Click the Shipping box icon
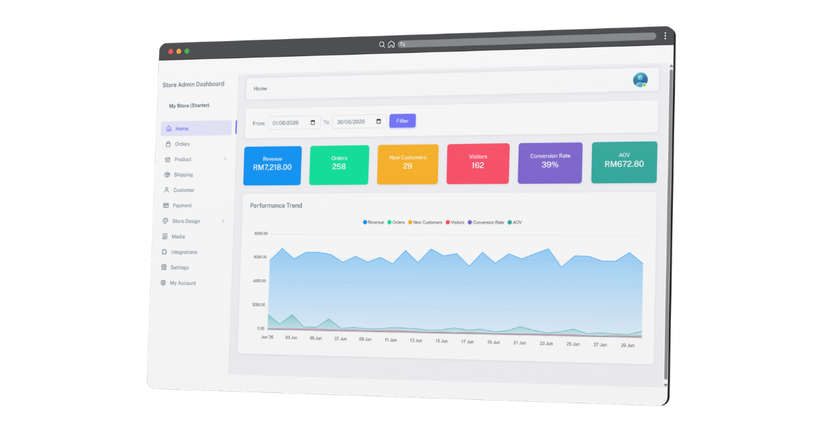The height and width of the screenshot is (432, 823). tap(167, 175)
